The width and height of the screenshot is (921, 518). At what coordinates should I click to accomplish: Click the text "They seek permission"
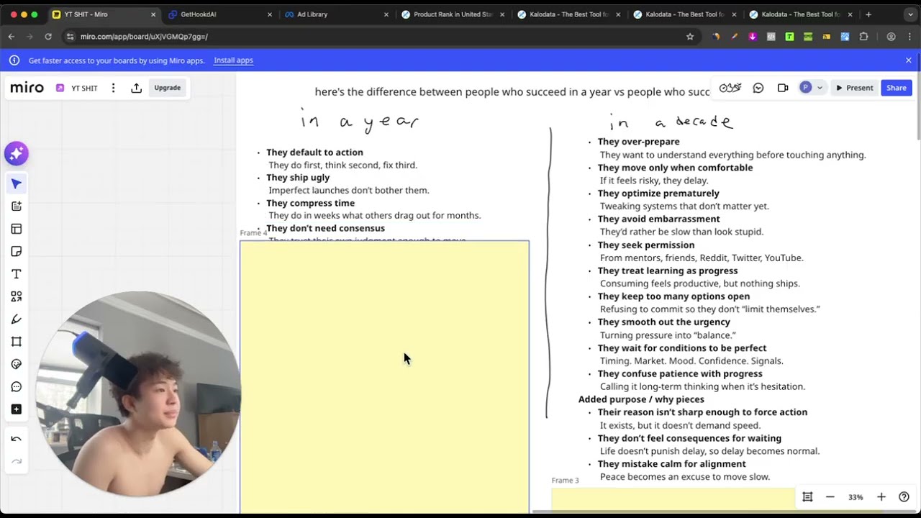pyautogui.click(x=646, y=245)
